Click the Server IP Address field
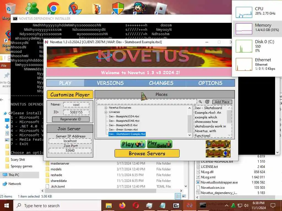This screenshot has width=282, height=211. tap(70, 141)
